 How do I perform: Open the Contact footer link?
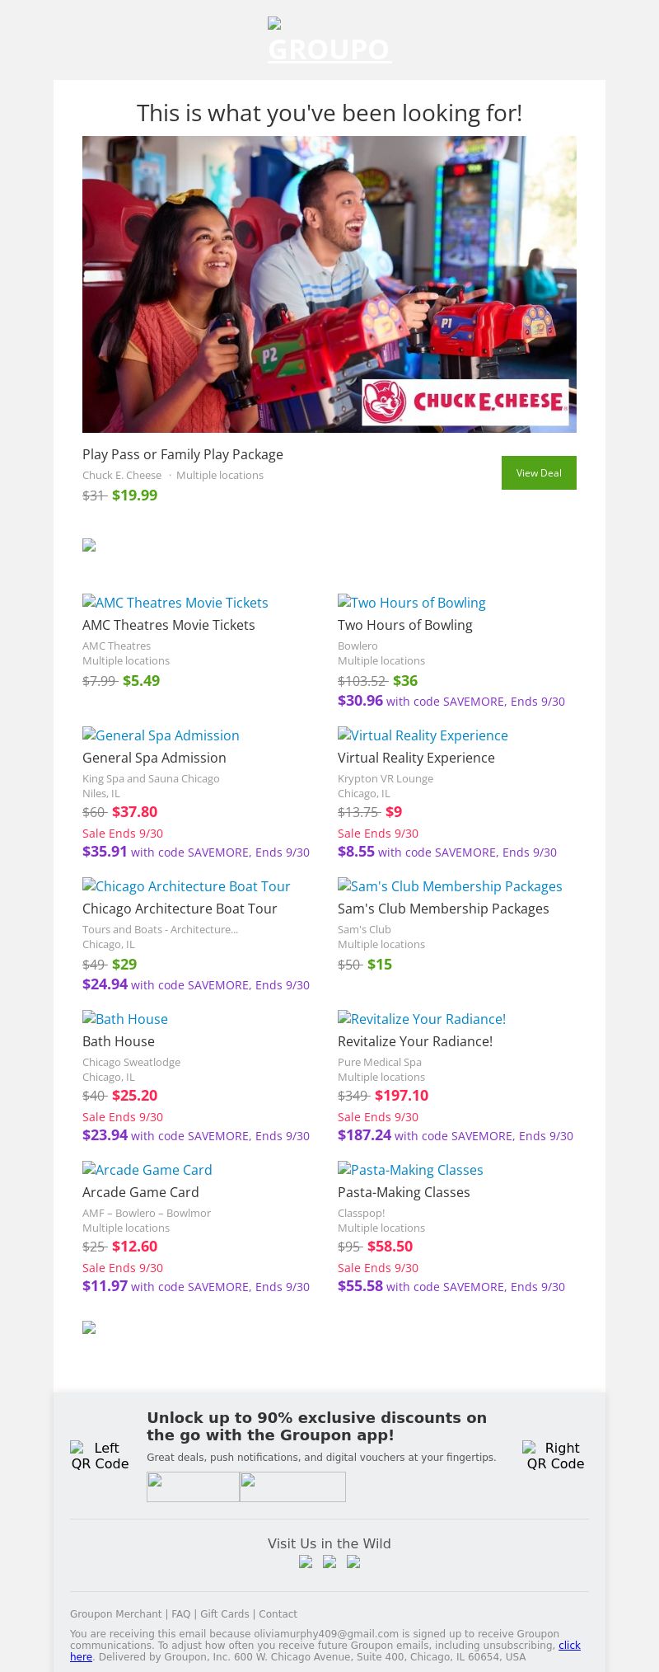click(x=278, y=1613)
